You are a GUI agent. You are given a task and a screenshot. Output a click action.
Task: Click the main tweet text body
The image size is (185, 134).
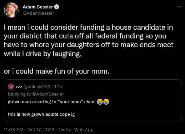pyautogui.click(x=88, y=49)
